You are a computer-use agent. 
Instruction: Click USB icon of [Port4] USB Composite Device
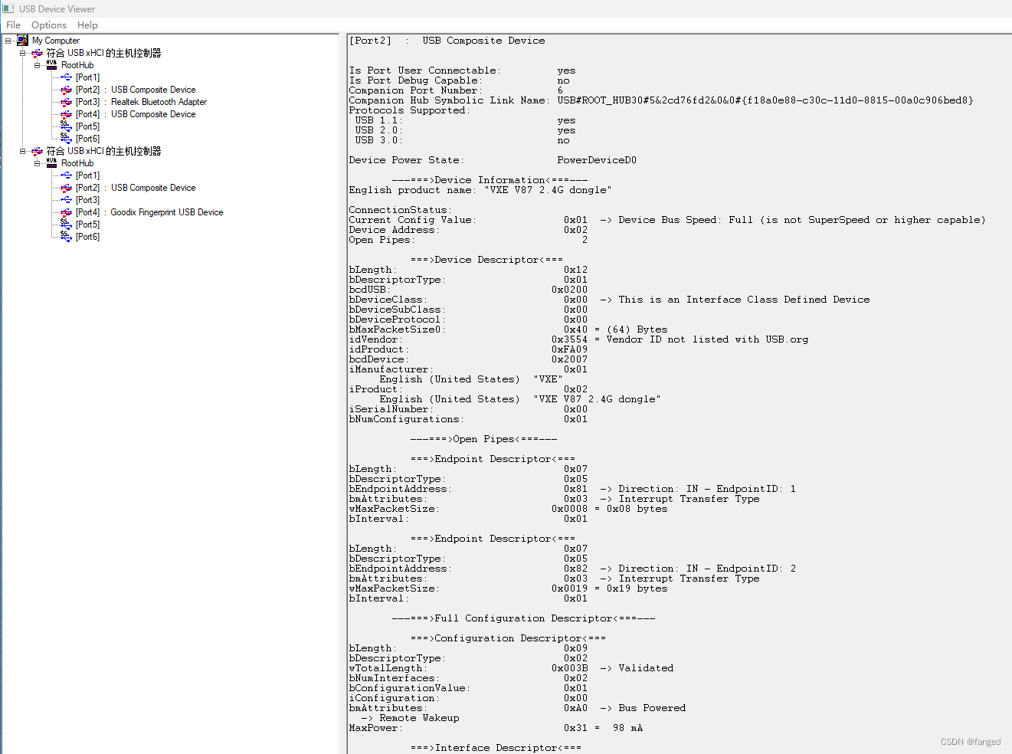(66, 114)
